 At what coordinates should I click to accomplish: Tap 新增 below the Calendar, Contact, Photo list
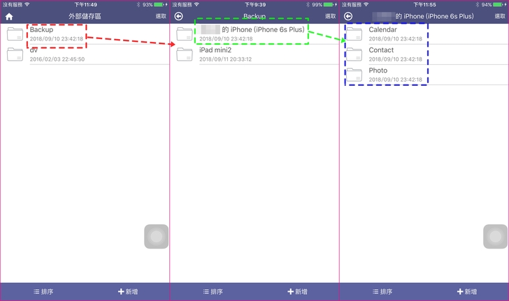click(466, 291)
